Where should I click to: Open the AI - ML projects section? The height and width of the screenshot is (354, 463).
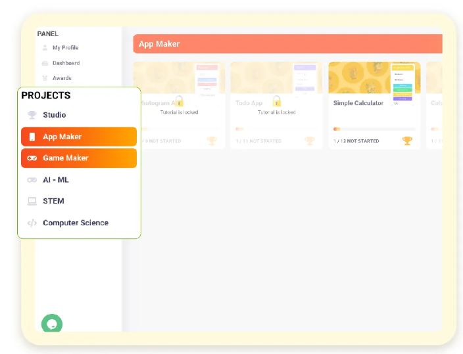click(x=55, y=180)
